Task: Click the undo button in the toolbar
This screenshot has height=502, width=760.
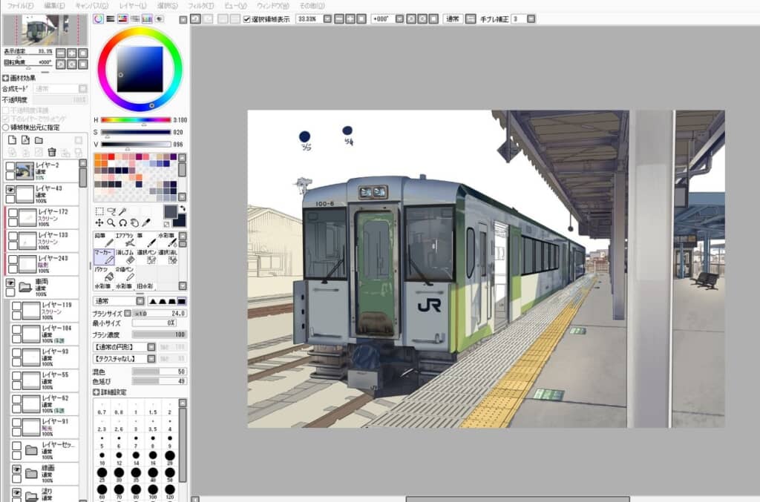Action: 195,19
